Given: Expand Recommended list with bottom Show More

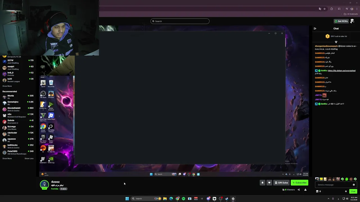Looking at the screenshot, I should click(7, 159).
